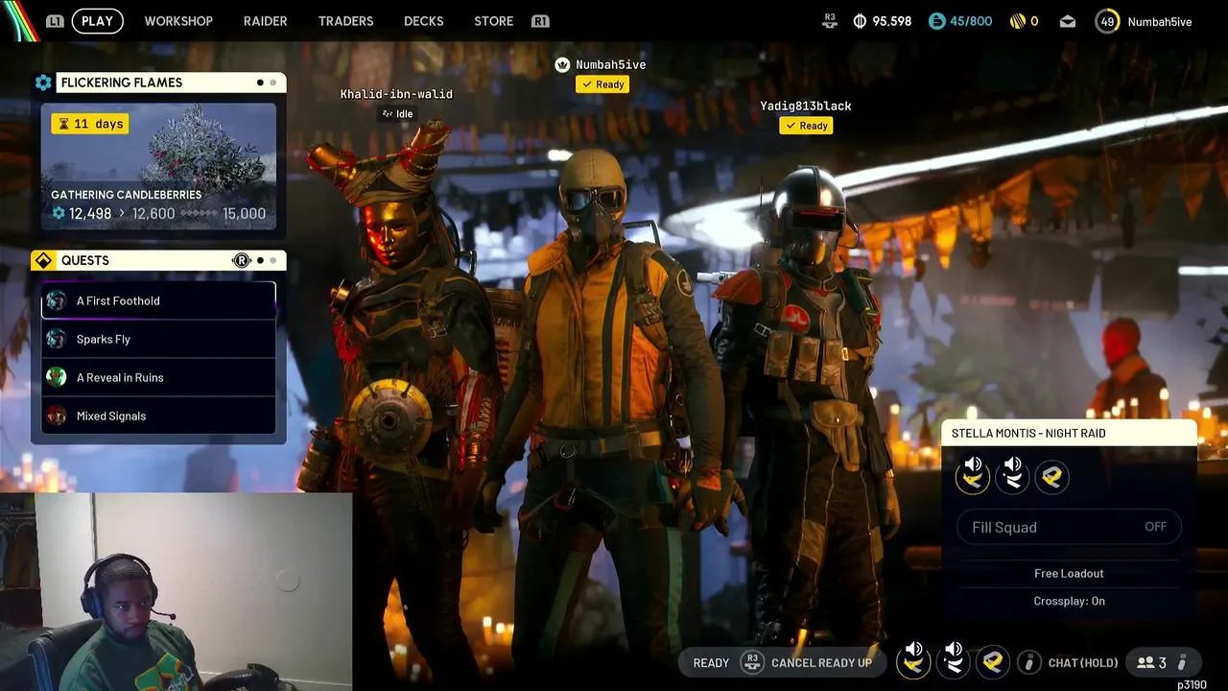Open the TRADERS tab
Image resolution: width=1228 pixels, height=691 pixels.
click(346, 21)
